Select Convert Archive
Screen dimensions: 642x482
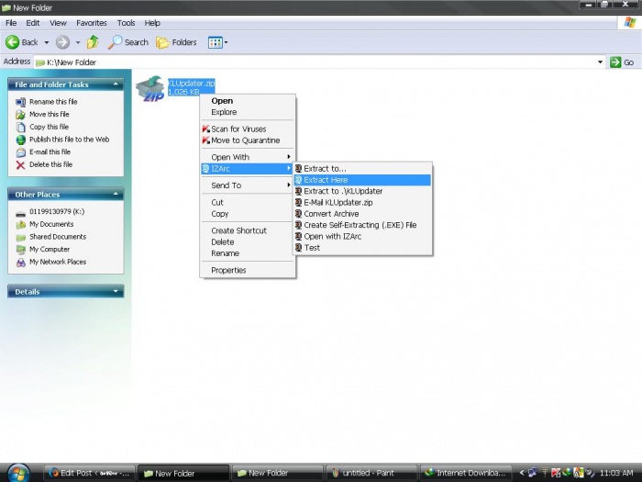[362, 214]
